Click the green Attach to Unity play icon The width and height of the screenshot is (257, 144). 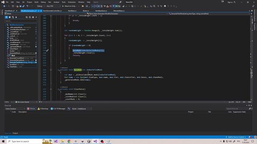click(x=63, y=6)
